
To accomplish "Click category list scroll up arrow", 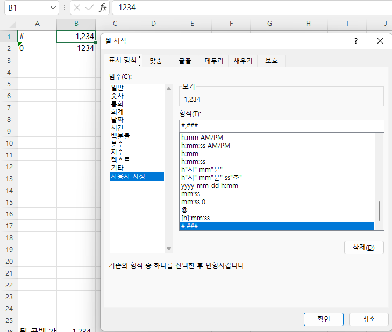I will (x=169, y=89).
